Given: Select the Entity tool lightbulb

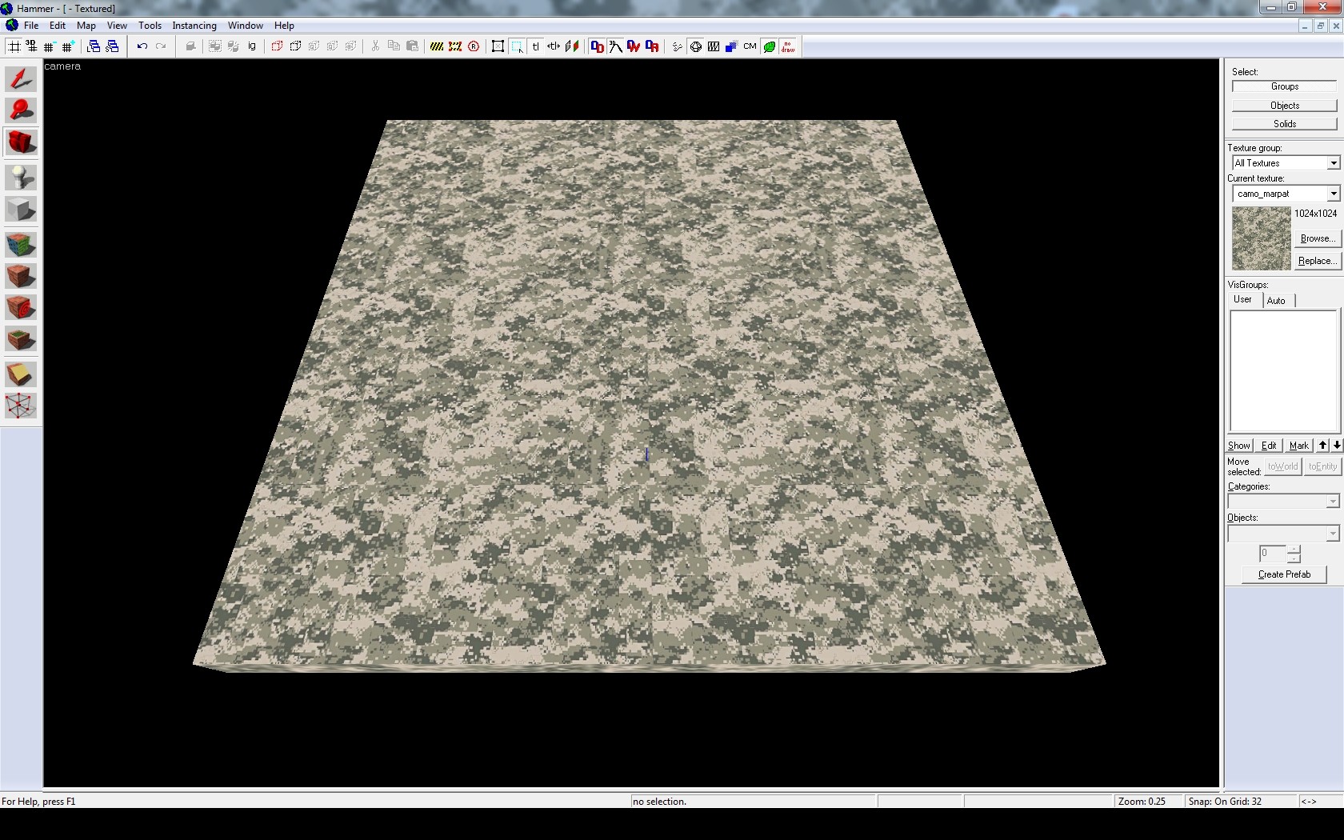Looking at the screenshot, I should (21, 177).
